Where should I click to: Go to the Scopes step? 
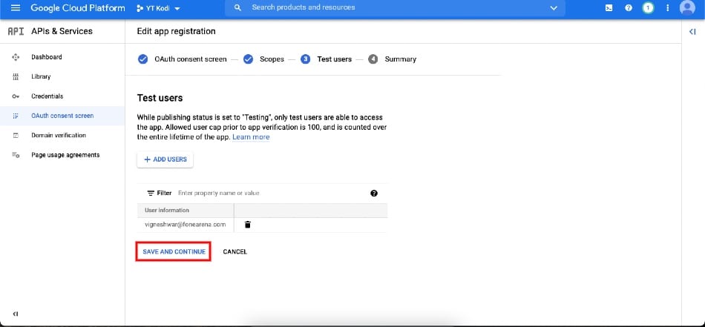coord(272,59)
